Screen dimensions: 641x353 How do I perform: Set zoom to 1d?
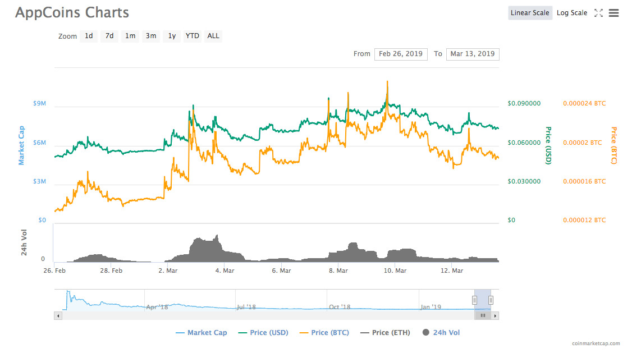(x=89, y=36)
